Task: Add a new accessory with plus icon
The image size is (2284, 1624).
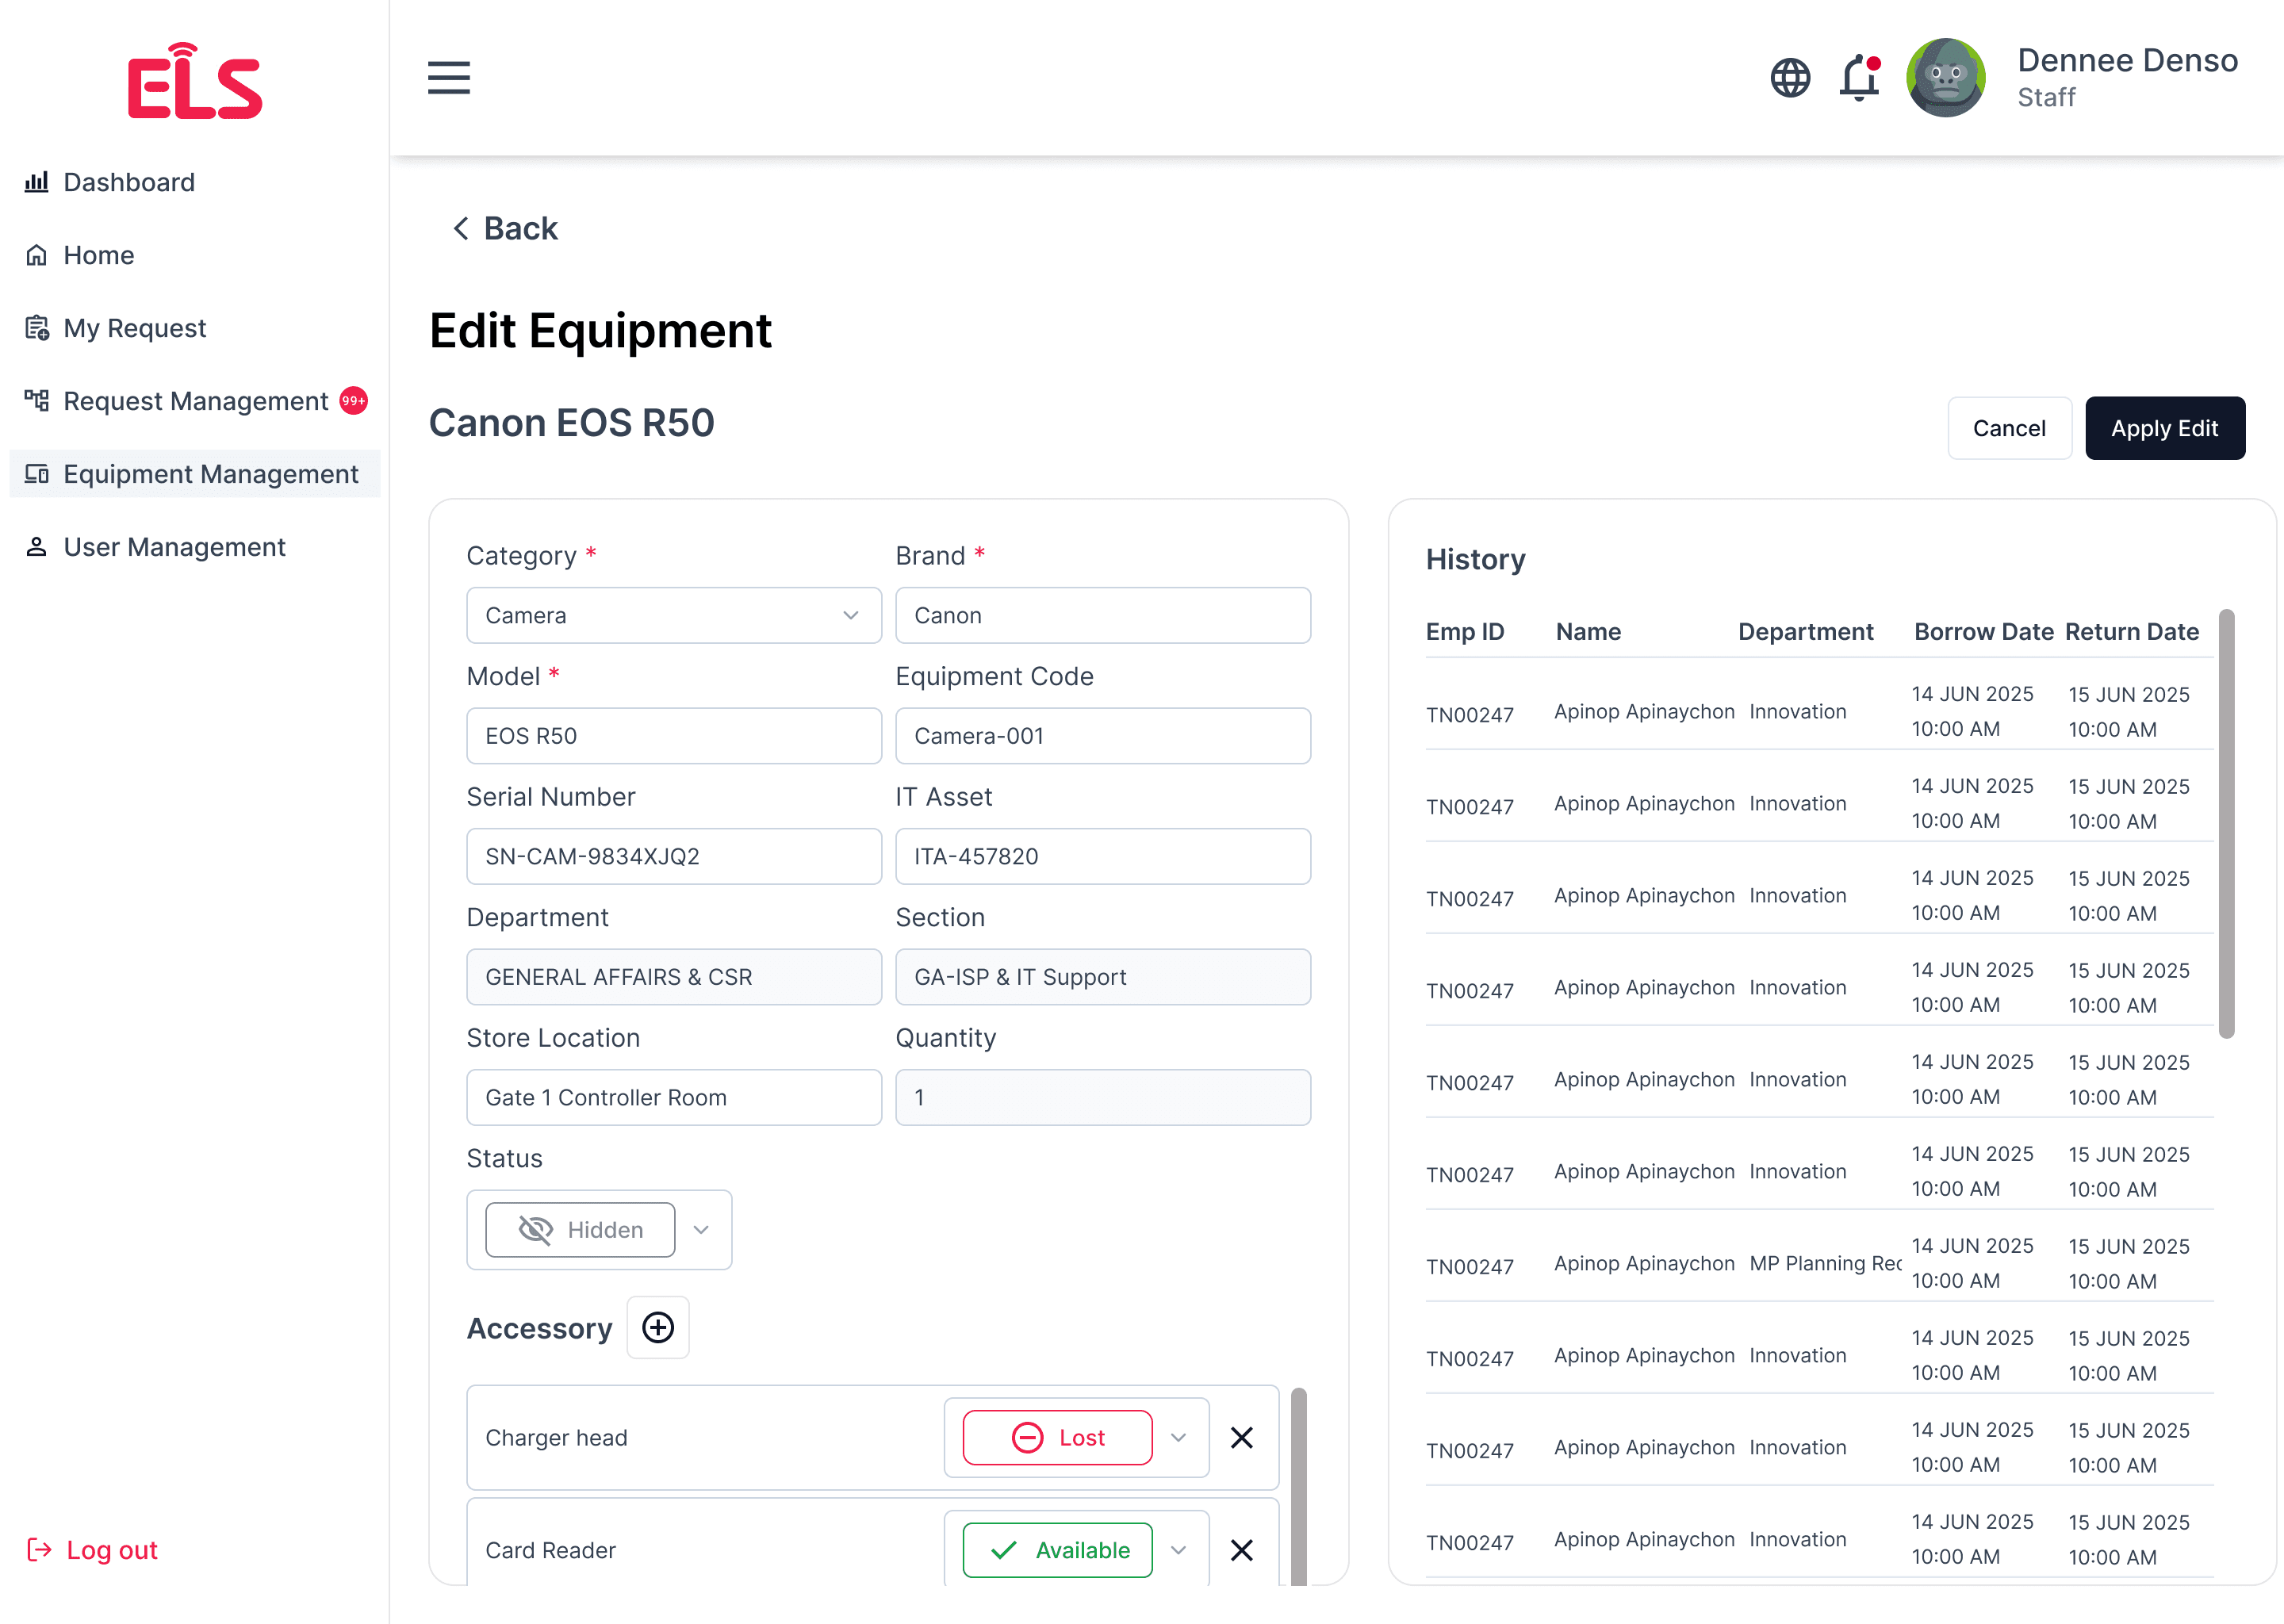Action: (658, 1328)
